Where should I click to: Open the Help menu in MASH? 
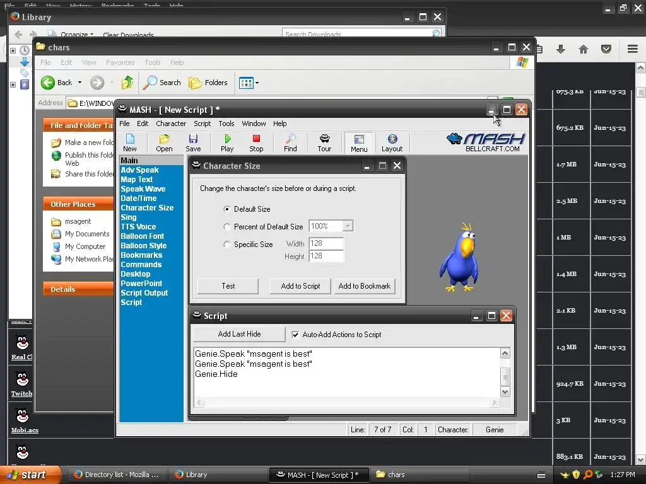point(279,124)
